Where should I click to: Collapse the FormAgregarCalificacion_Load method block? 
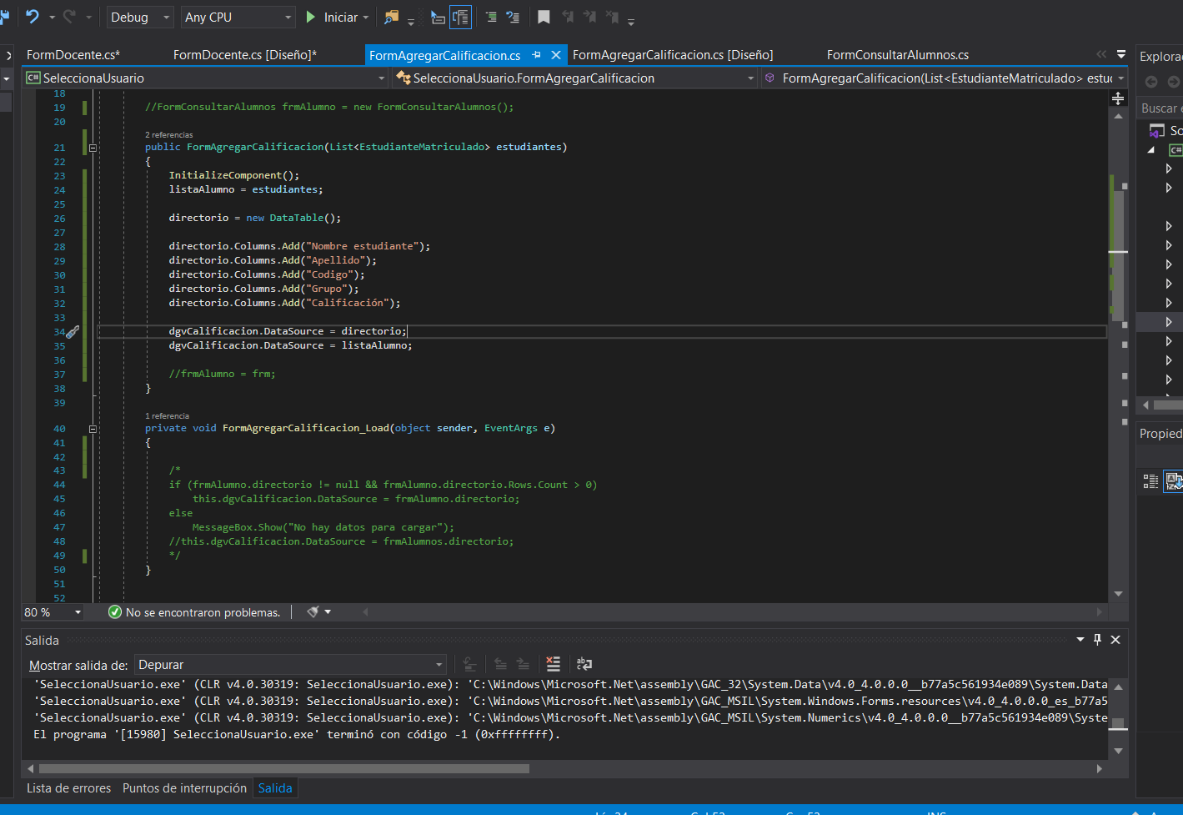[x=93, y=429]
